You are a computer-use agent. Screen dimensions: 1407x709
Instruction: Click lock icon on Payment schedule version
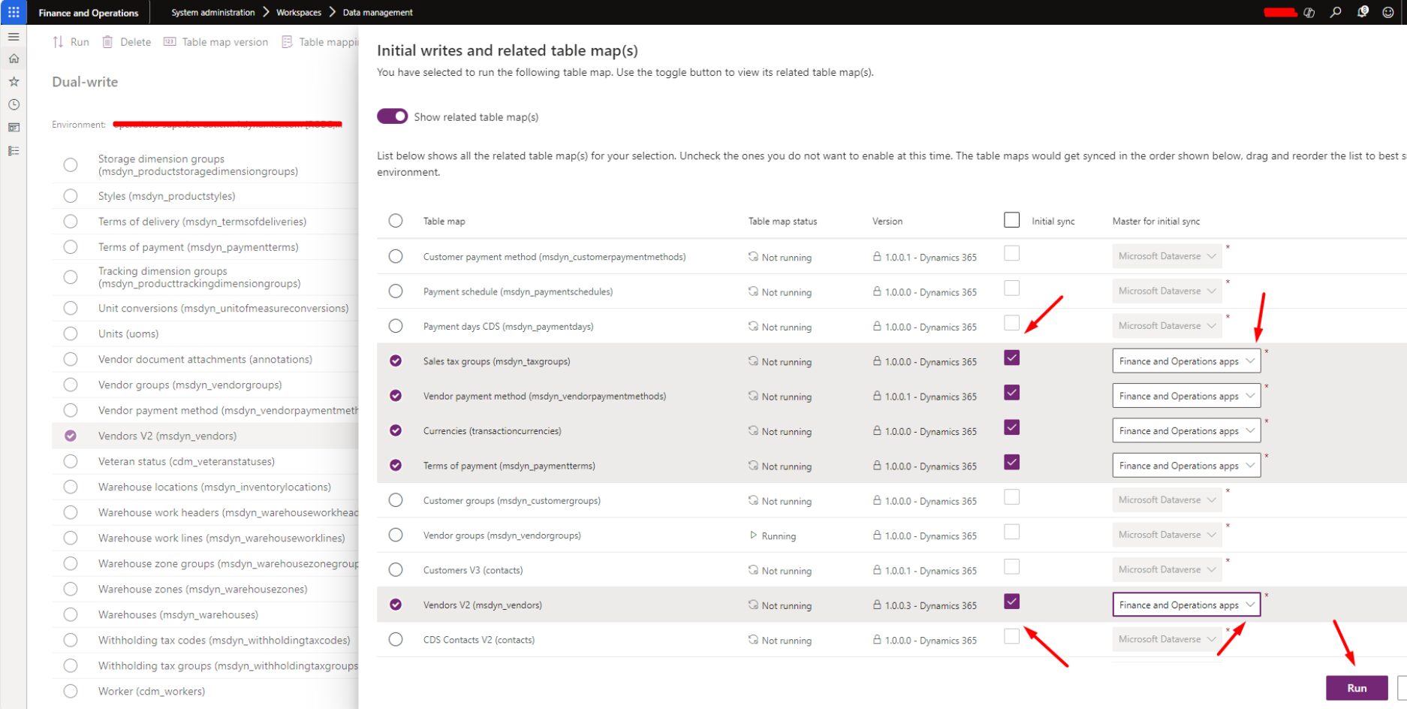tap(877, 291)
